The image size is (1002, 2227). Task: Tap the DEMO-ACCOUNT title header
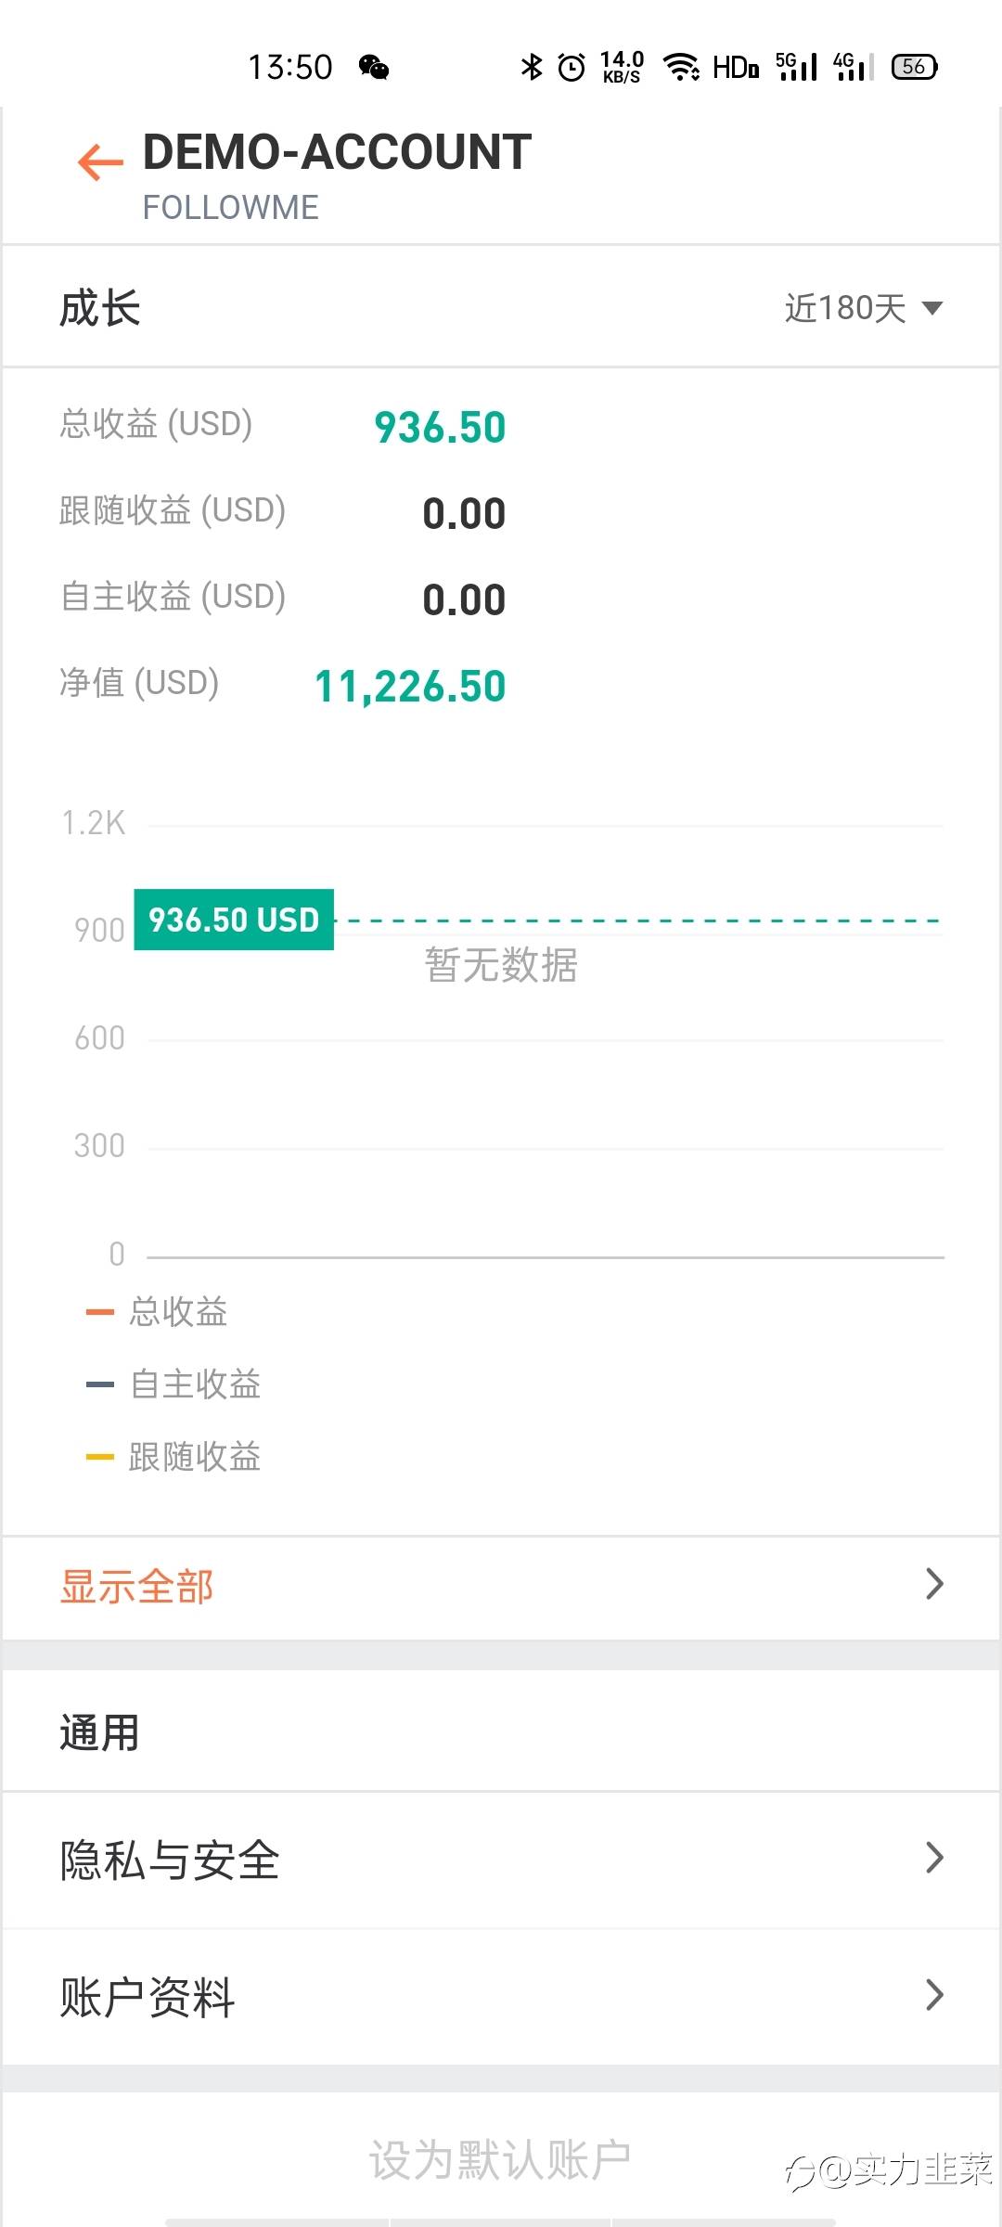point(337,152)
